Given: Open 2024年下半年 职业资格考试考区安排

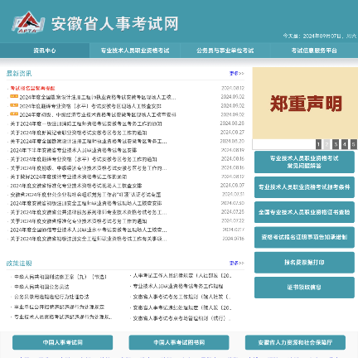Looking at the screenshot, I should (x=74, y=150).
